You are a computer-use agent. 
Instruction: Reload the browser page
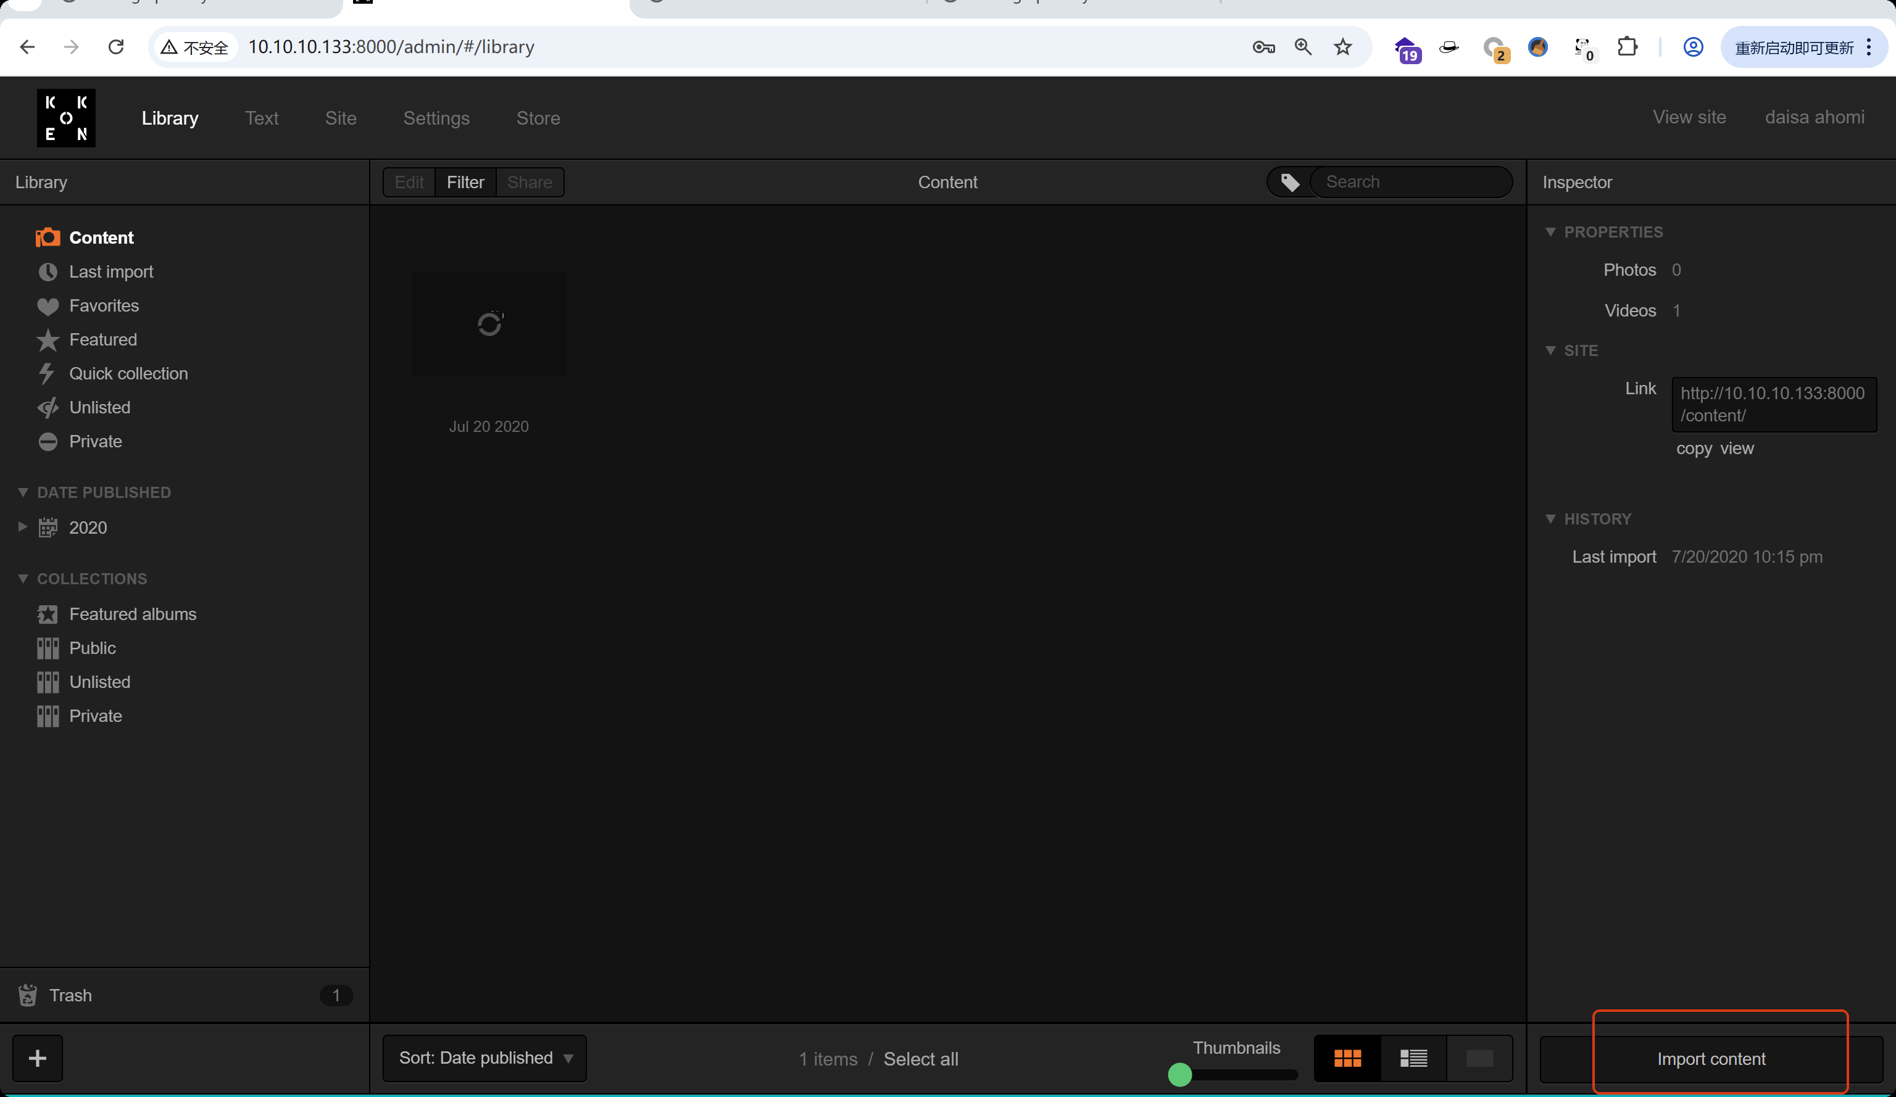click(116, 47)
